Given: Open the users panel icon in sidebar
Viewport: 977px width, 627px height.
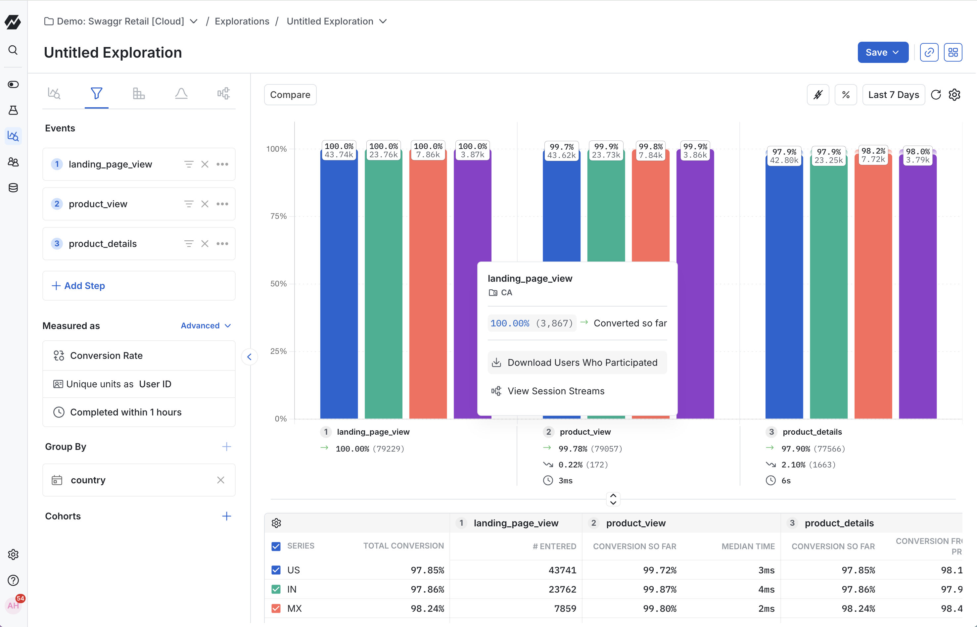Looking at the screenshot, I should pyautogui.click(x=13, y=162).
